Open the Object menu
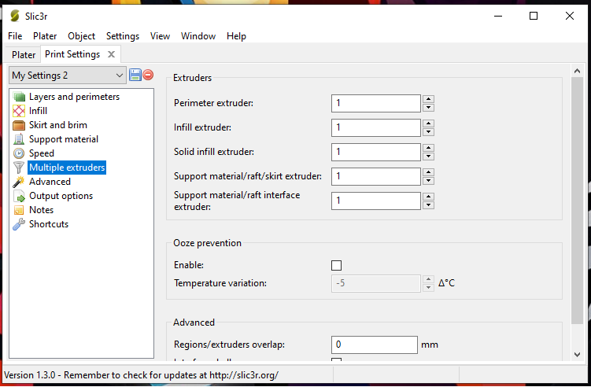The image size is (591, 387). pos(81,36)
